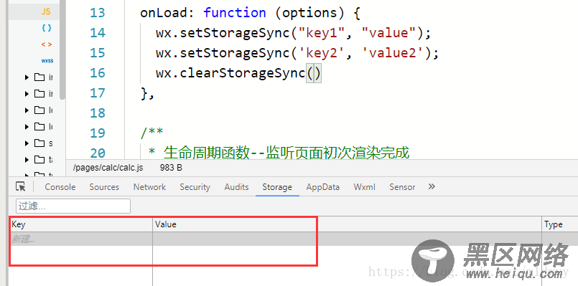Select the folder icon beside the 's' entry

click(39, 143)
